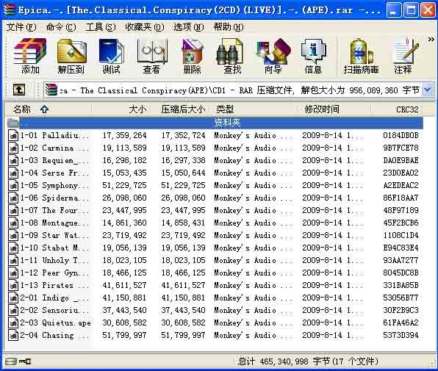Select file 1-04 Serse Fr
This screenshot has width=438, height=371.
pos(54,173)
